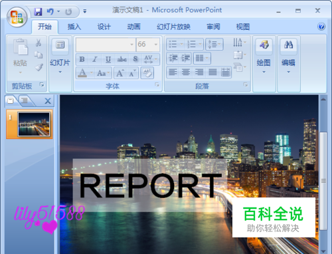
Task: Toggle italic formatting
Action: click(x=95, y=59)
